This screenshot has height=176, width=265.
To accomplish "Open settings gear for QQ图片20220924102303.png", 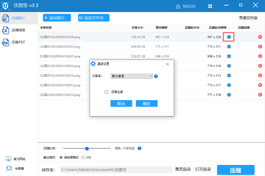I will [229, 47].
